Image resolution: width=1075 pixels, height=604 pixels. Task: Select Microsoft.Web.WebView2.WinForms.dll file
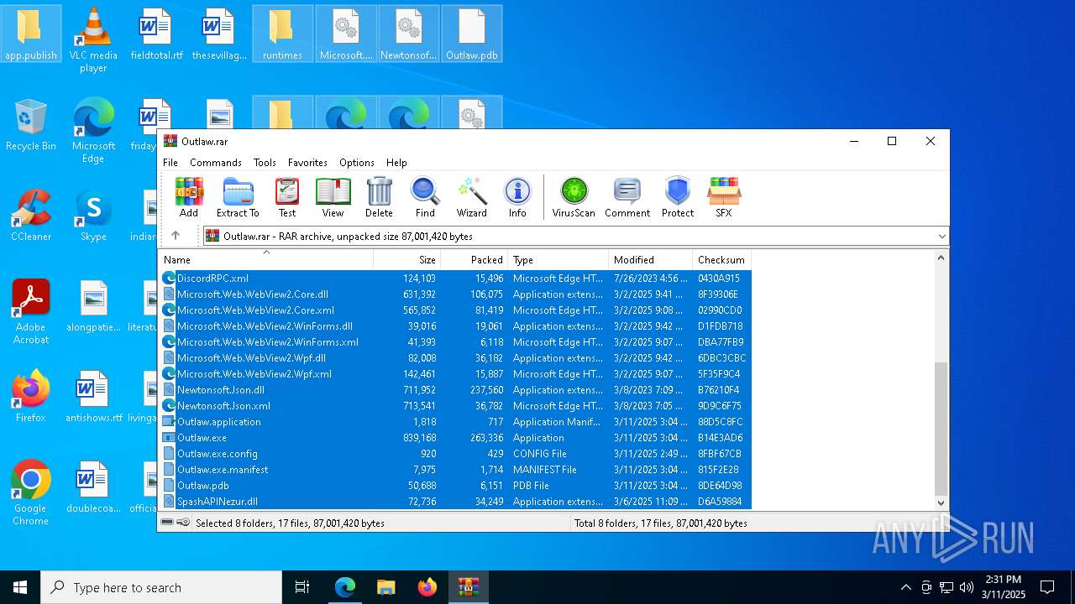(455, 326)
